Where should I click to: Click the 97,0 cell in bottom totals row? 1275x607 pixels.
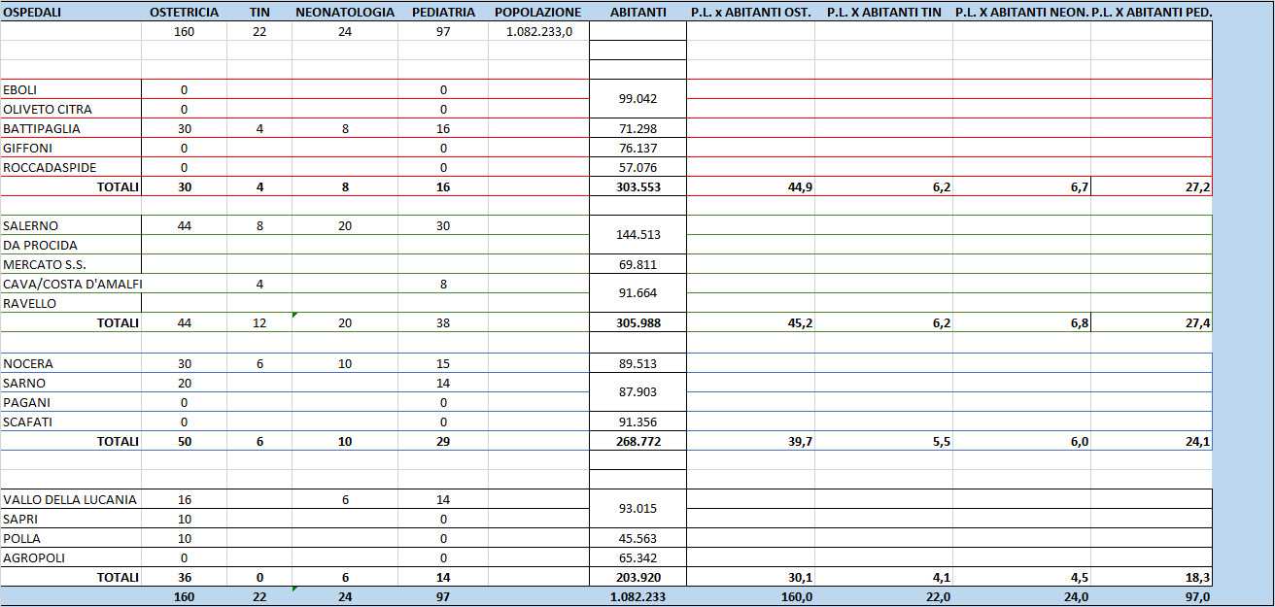[1152, 596]
